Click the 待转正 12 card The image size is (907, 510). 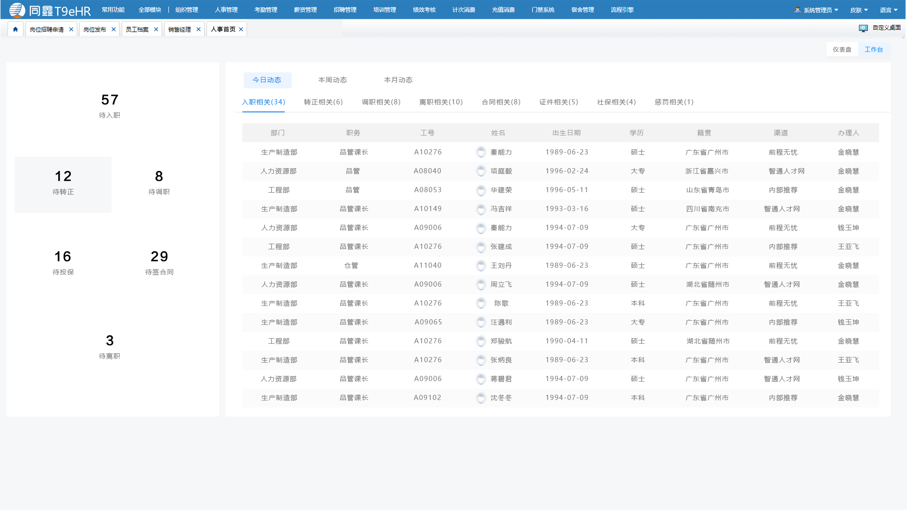click(63, 185)
